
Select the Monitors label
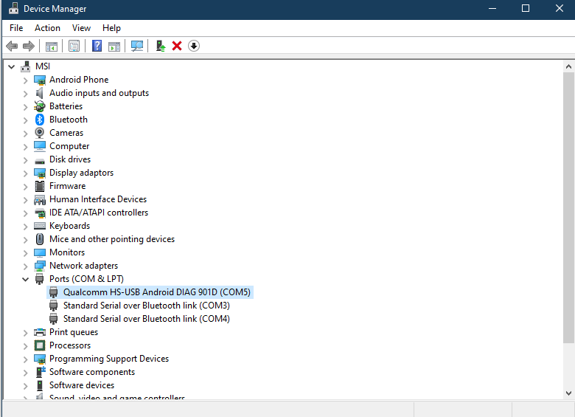pyautogui.click(x=67, y=252)
